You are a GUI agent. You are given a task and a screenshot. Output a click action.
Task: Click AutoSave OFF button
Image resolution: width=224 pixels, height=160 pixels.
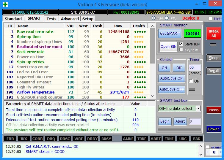171,89
